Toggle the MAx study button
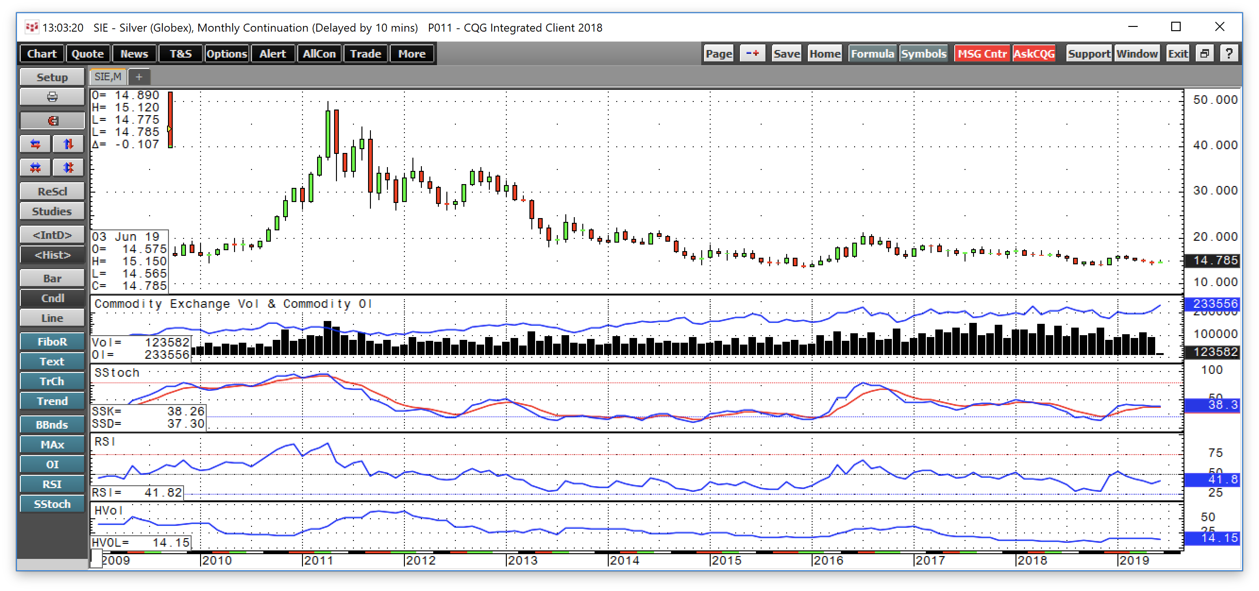Screen dimensions: 1259x591 click(x=52, y=444)
